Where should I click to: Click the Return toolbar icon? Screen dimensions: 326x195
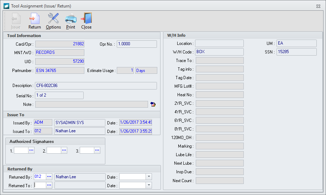35,21
